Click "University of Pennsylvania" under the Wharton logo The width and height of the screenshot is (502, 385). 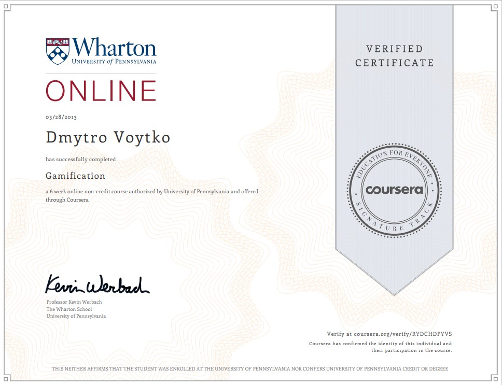(x=114, y=62)
